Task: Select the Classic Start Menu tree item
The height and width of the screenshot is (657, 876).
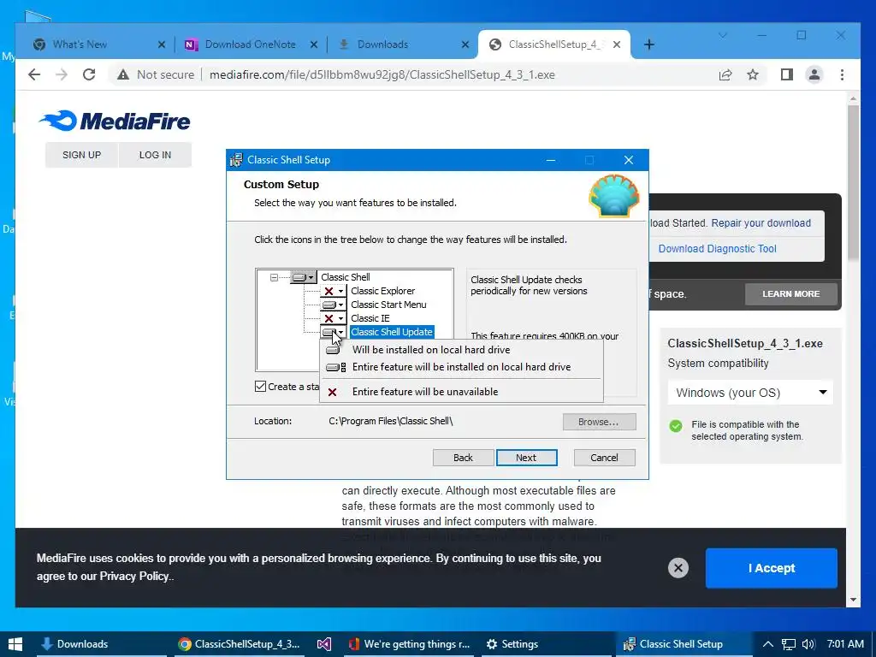Action: [388, 305]
